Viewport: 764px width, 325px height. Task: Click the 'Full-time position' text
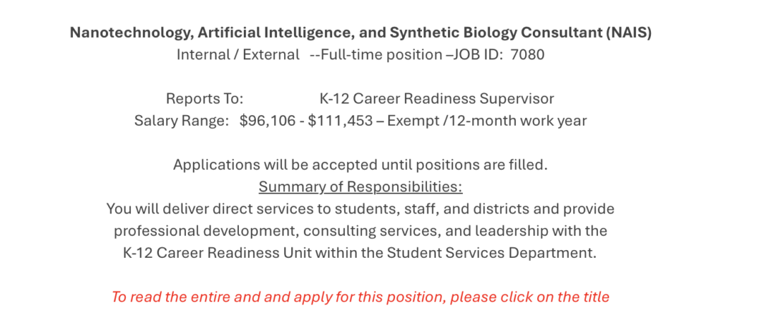pyautogui.click(x=382, y=54)
